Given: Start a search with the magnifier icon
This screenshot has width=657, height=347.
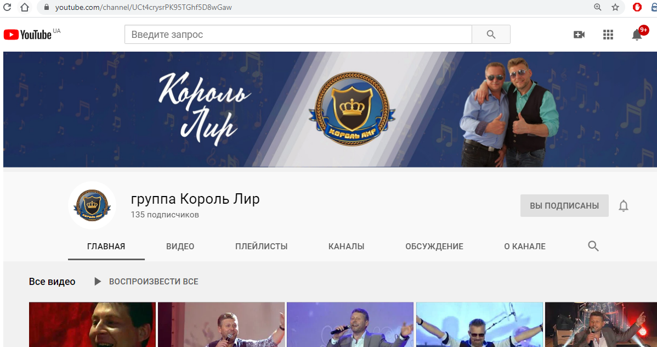Looking at the screenshot, I should 490,34.
